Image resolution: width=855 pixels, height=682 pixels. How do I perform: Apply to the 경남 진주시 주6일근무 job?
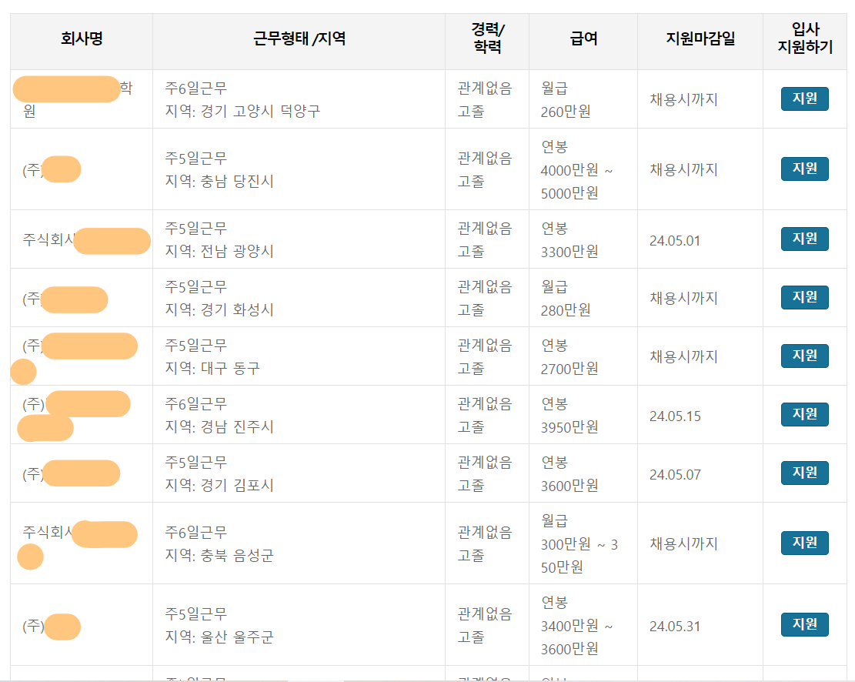coord(804,414)
